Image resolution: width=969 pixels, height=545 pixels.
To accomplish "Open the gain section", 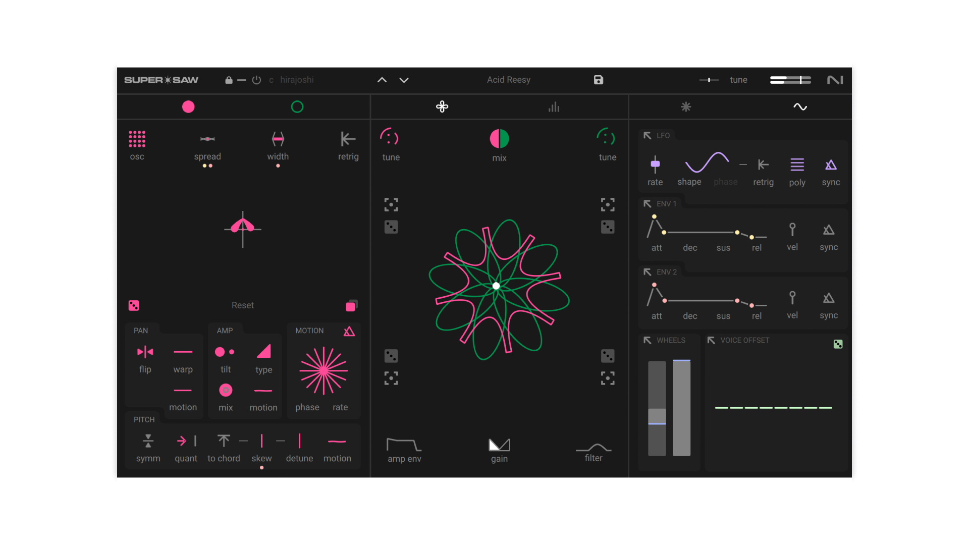I will coord(499,445).
